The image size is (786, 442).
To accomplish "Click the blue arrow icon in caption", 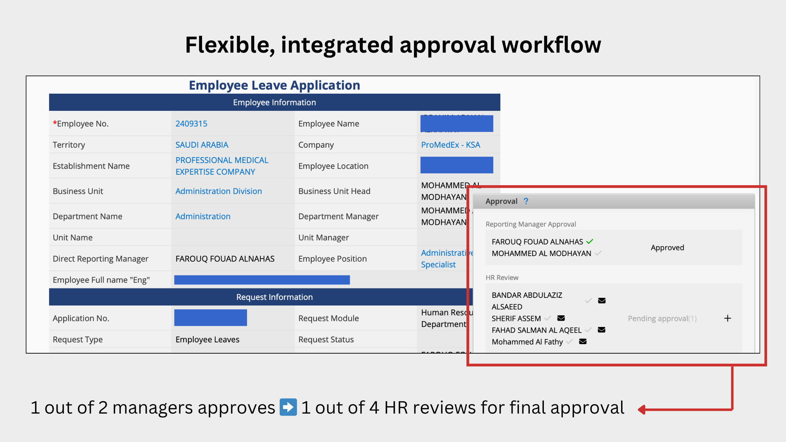I will (288, 407).
